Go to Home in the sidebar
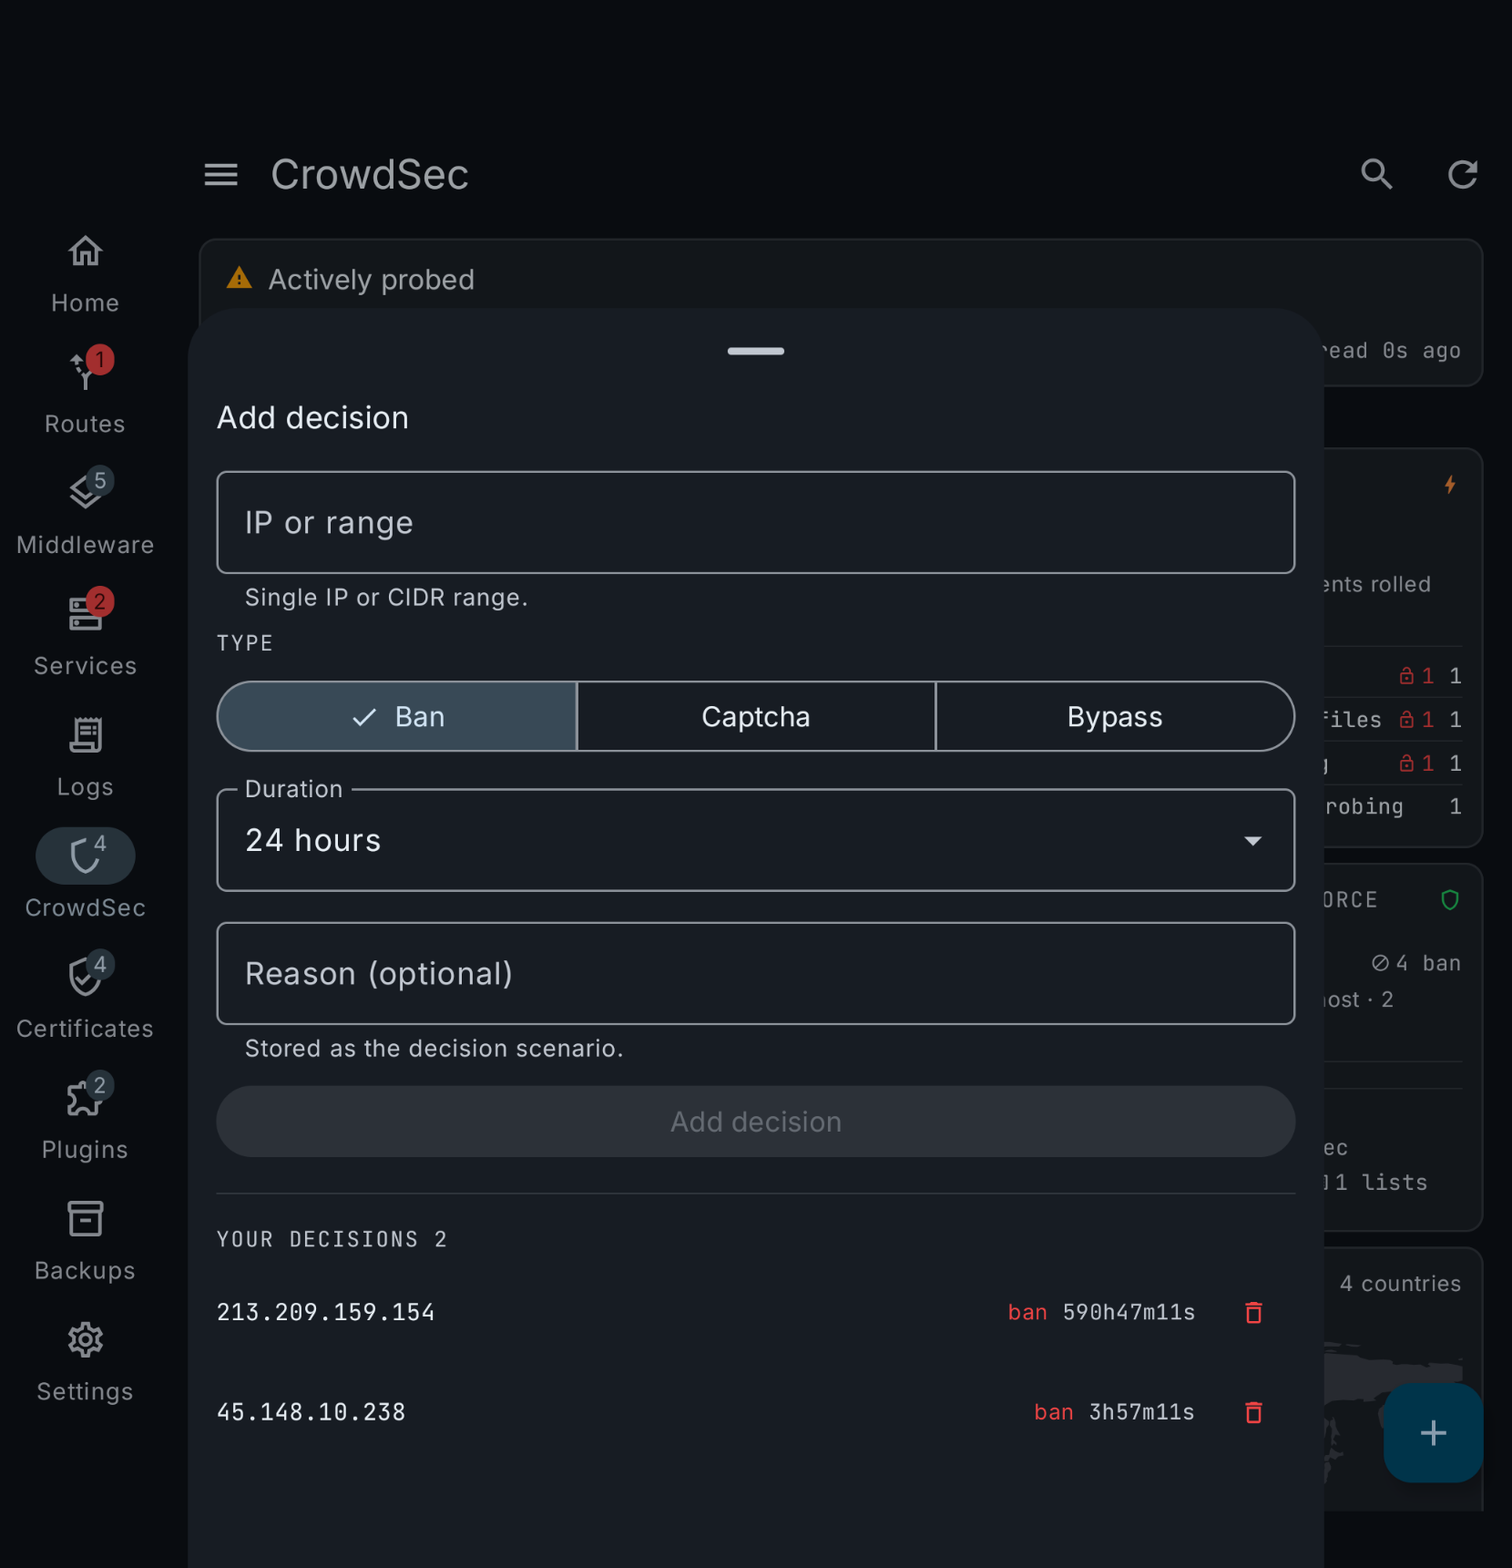The width and height of the screenshot is (1512, 1568). tap(85, 275)
